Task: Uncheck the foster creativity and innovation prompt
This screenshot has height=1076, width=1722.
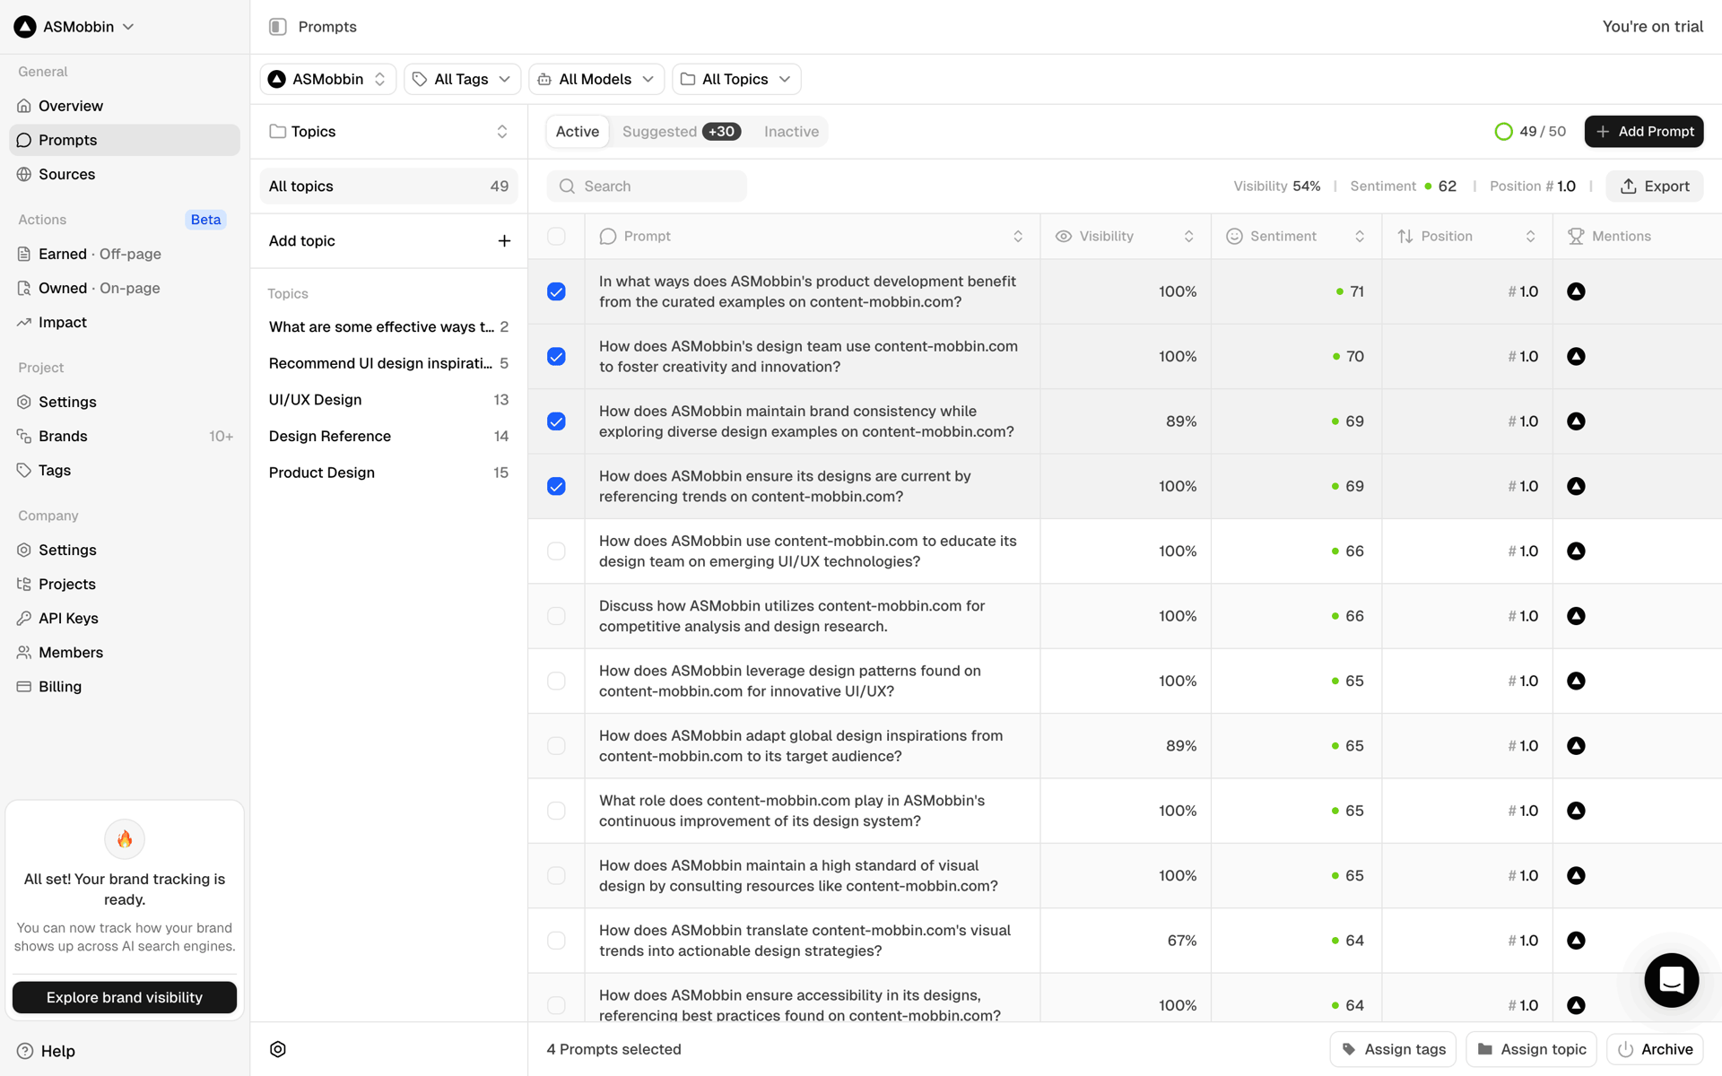Action: (x=556, y=356)
